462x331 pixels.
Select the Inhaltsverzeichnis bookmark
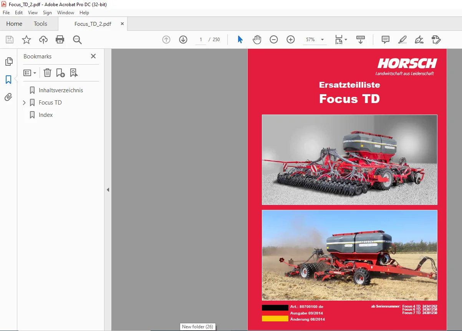coord(61,90)
